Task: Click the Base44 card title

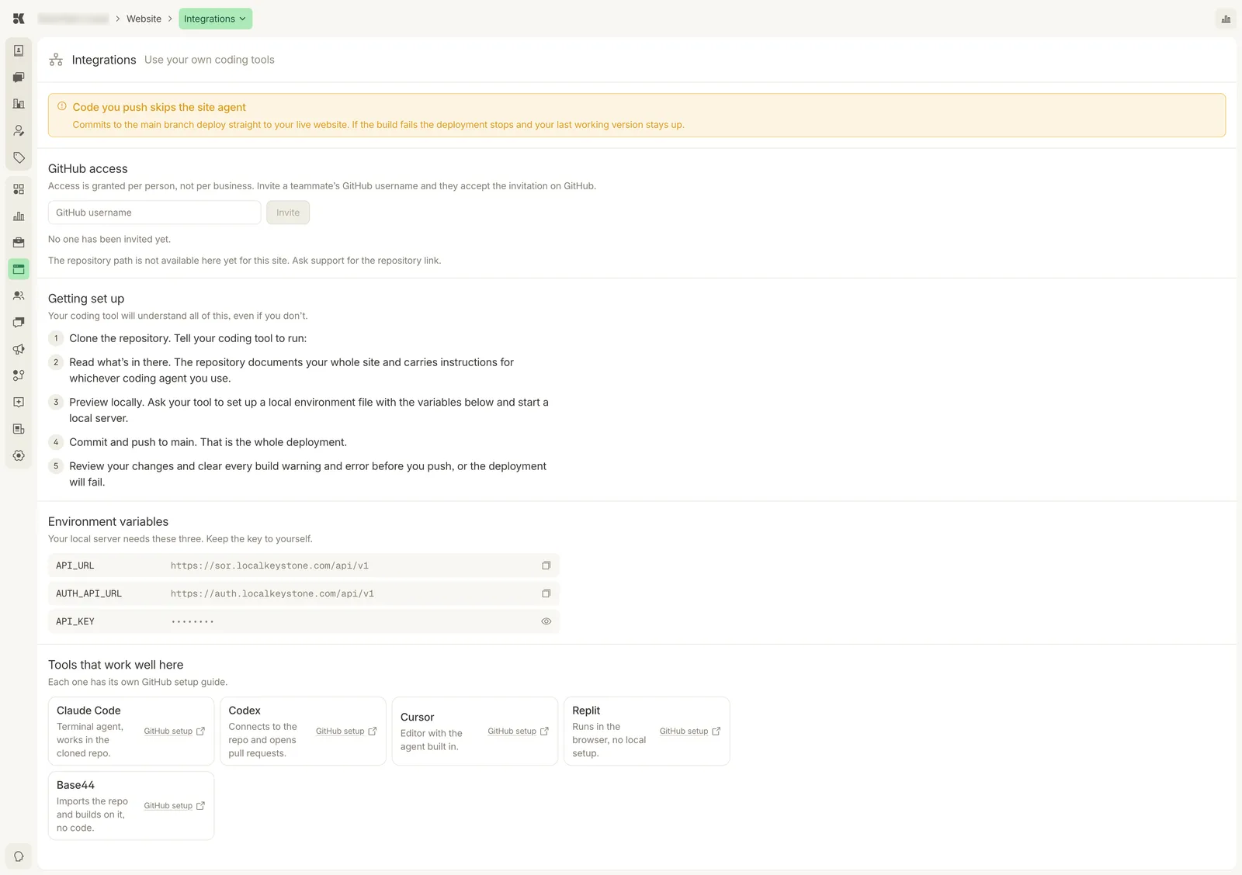Action: pos(75,785)
